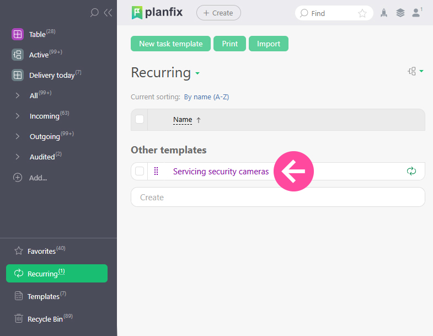Click the rocket icon in header
Screen dimensions: 433x336
coord(384,13)
